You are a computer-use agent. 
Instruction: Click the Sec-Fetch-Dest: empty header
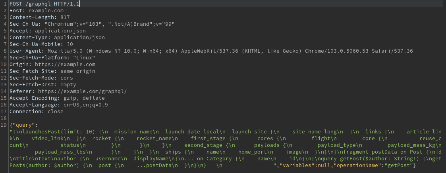(x=43, y=84)
